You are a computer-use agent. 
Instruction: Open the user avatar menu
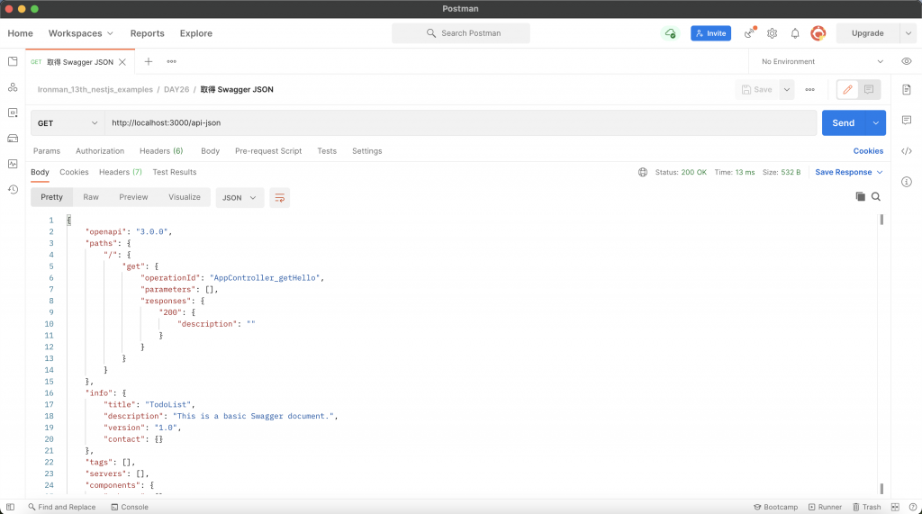tap(818, 33)
